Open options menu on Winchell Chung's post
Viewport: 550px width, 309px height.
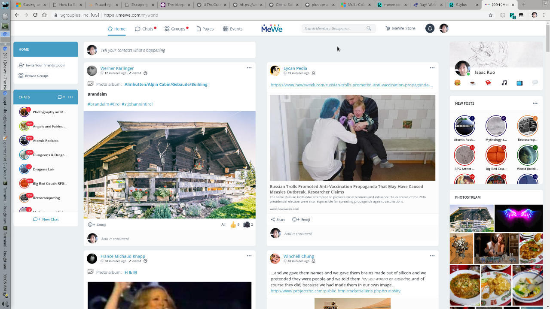(x=432, y=256)
